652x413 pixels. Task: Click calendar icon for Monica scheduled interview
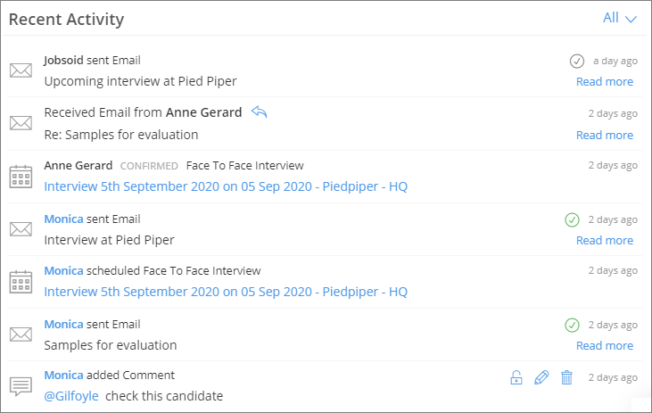point(21,281)
